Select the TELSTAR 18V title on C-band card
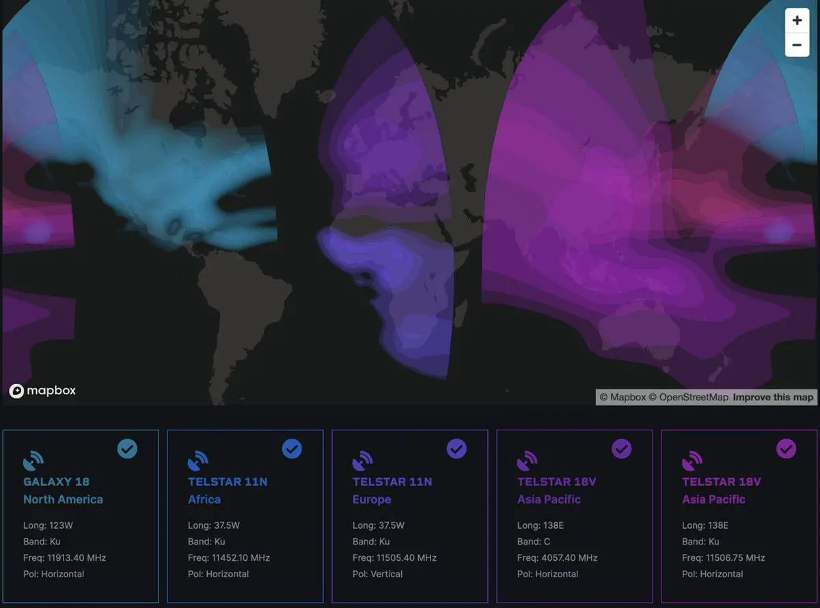 click(x=557, y=482)
